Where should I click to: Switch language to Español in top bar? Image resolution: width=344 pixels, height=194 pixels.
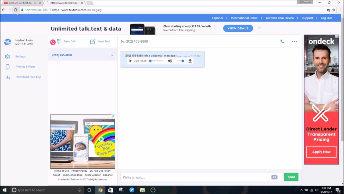click(x=217, y=18)
